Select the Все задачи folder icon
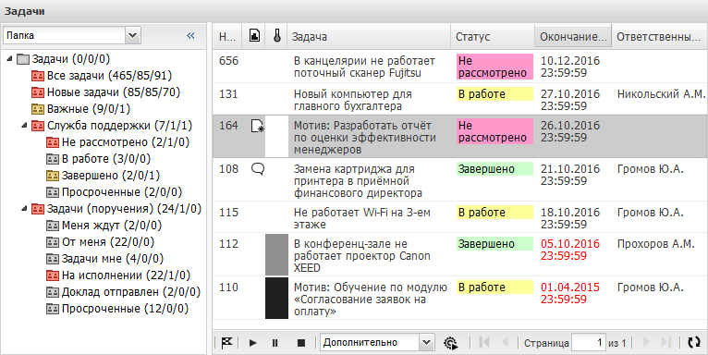Image resolution: width=708 pixels, height=355 pixels. click(38, 76)
